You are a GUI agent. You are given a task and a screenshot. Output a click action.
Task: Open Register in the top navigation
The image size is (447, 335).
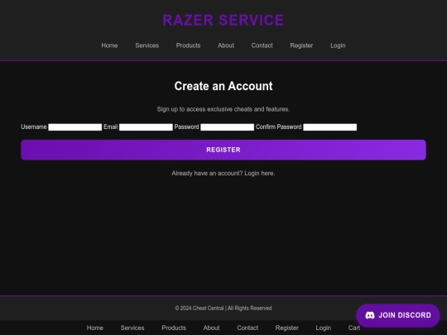301,45
